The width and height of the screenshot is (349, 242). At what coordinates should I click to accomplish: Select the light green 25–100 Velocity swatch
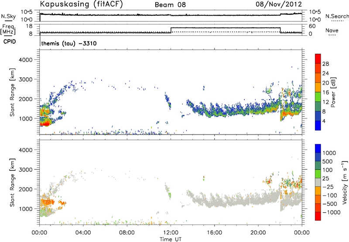point(318,174)
